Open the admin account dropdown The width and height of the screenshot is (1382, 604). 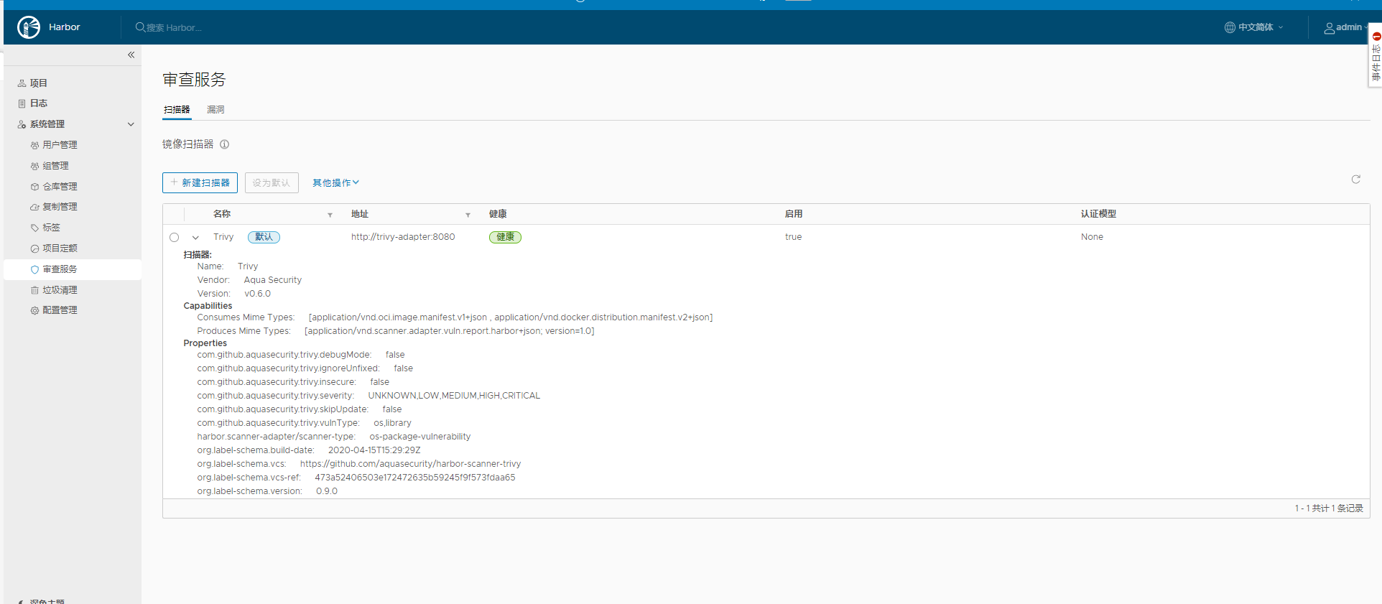click(1346, 27)
